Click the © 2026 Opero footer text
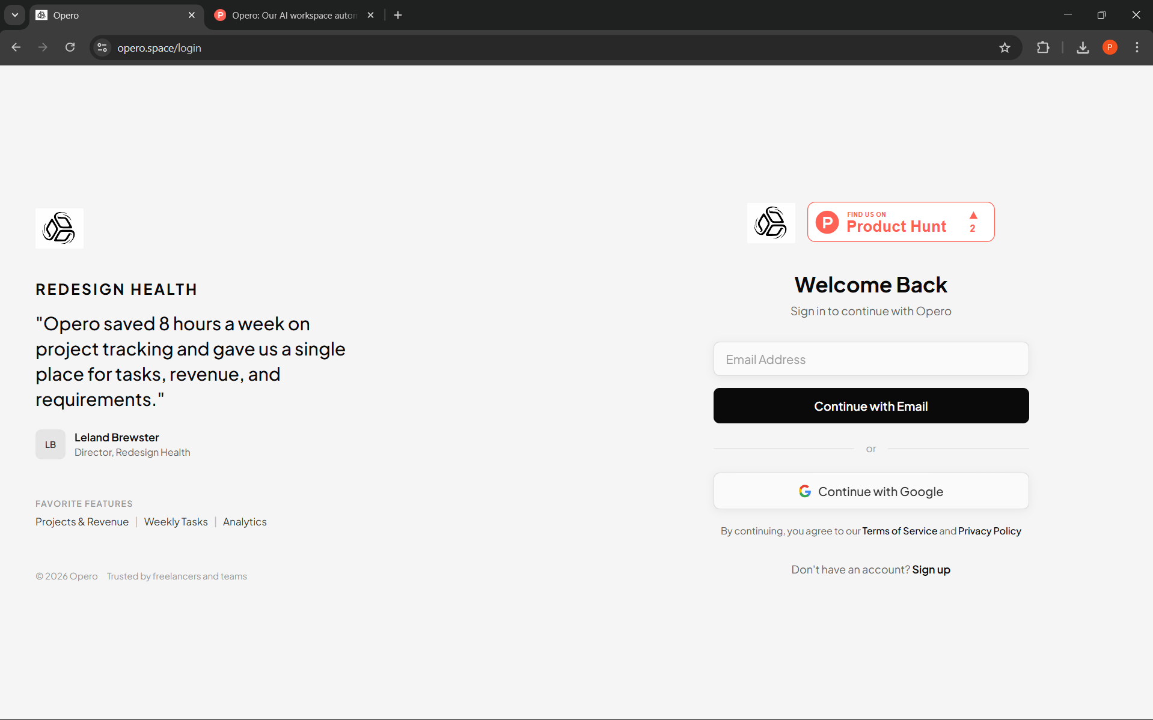 [67, 576]
